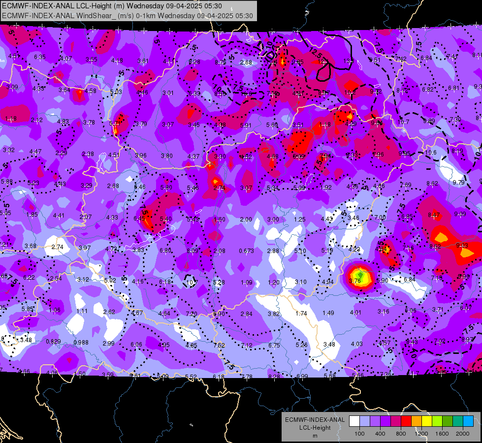This screenshot has height=443, width=482.
Task: Click the wind shear value '7.20'
Action: pyautogui.click(x=192, y=314)
